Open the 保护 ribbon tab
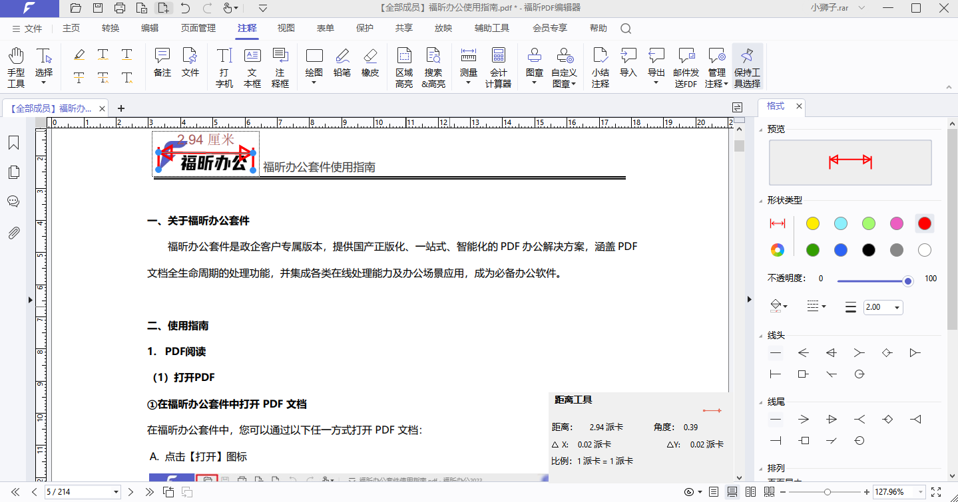This screenshot has height=502, width=958. click(364, 28)
